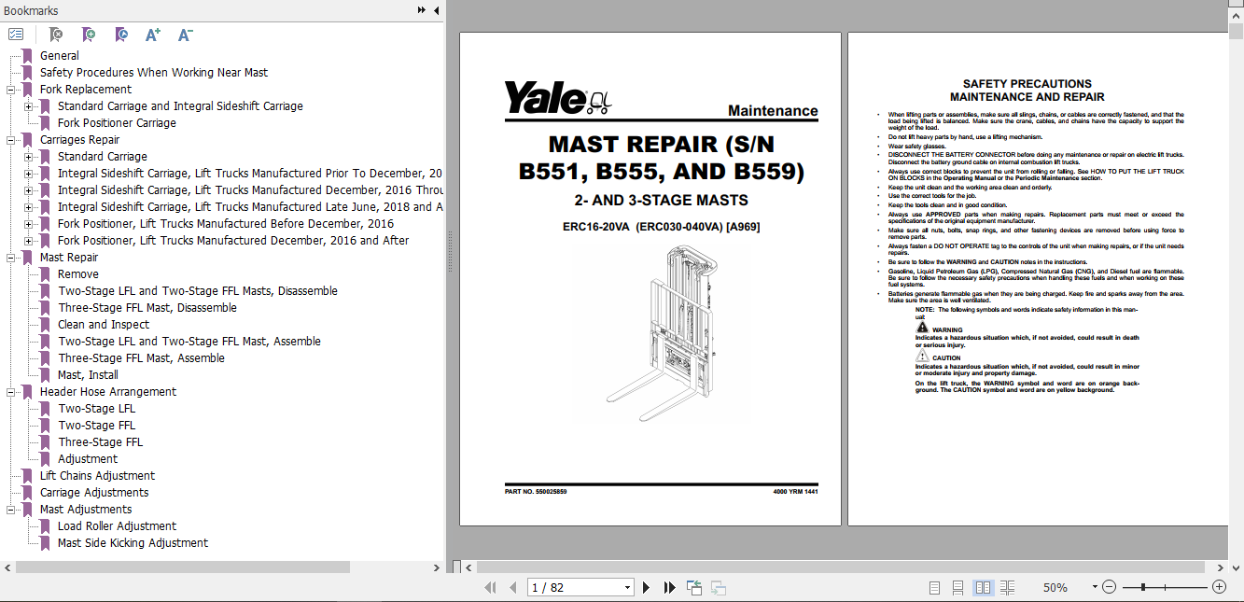Expand Standard Carriage under Carriages Repair

click(x=29, y=157)
